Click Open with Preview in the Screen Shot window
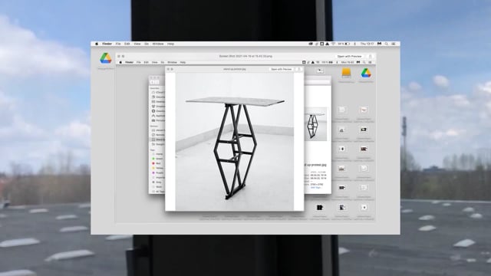 pos(349,56)
